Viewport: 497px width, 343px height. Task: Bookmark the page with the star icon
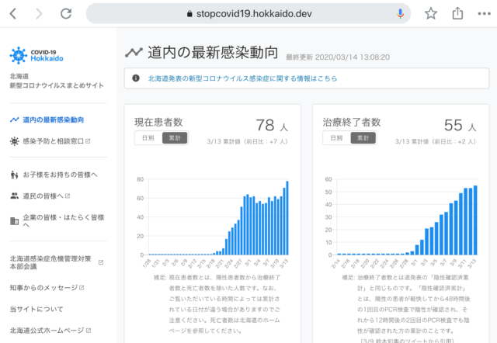pyautogui.click(x=431, y=13)
